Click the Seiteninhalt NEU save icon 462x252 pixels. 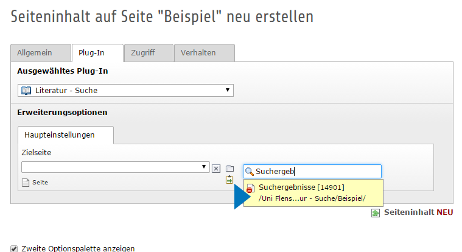[376, 212]
